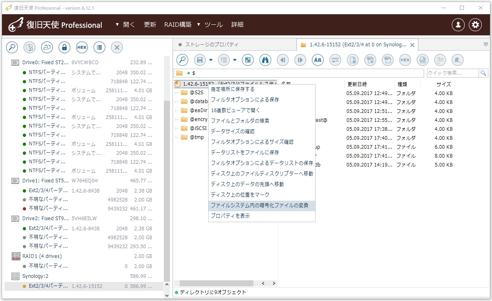The height and width of the screenshot is (301, 492).
Task: Click the $ path address bar
Action: pyautogui.click(x=299, y=73)
